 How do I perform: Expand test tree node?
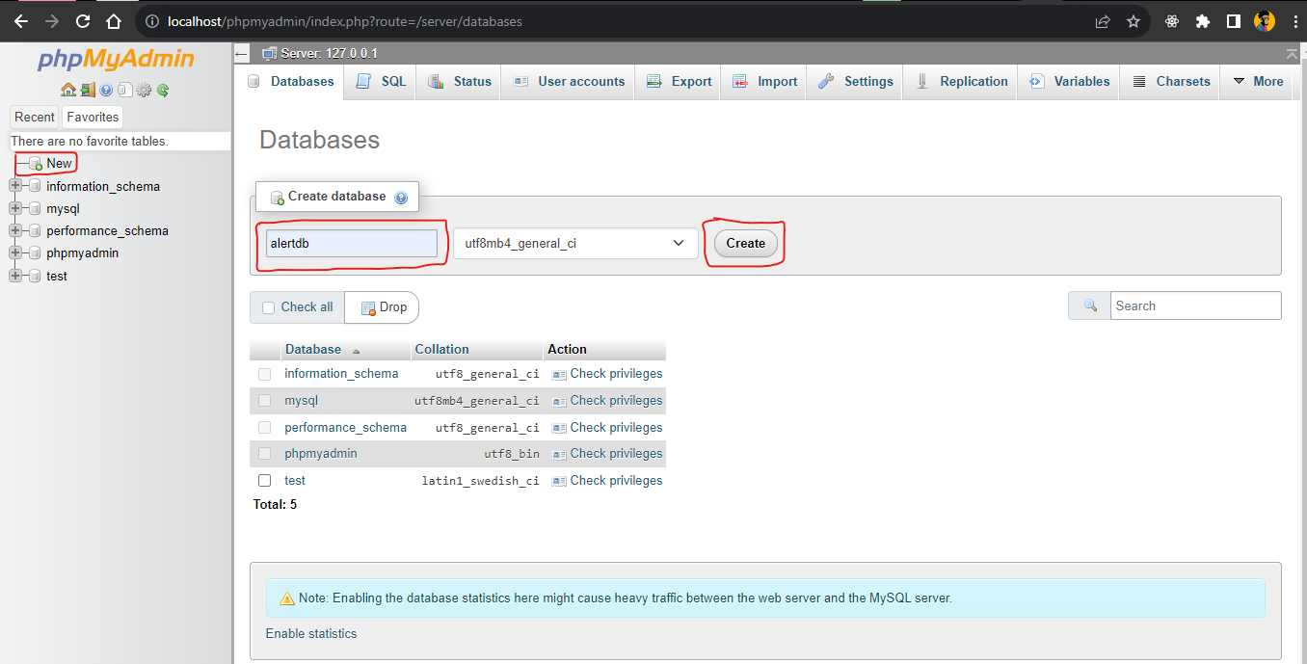tap(14, 276)
